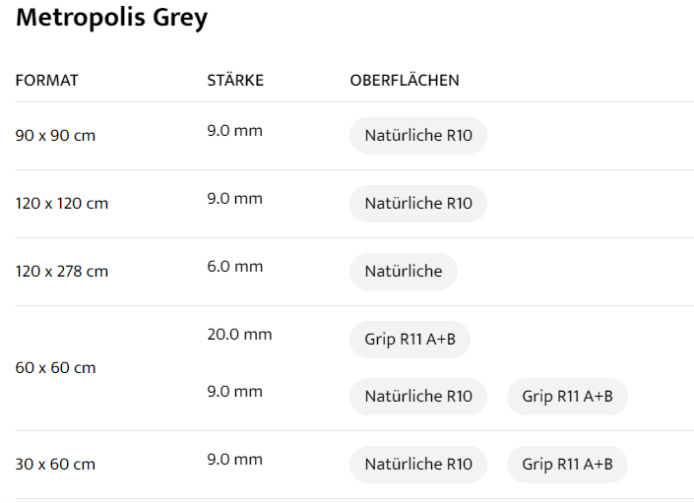Choose Natürliche surface for 120 x 278 cm
Viewport: 694px width, 503px height.
[x=404, y=272]
